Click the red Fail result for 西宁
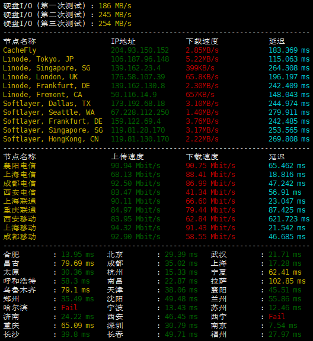 (x=277, y=317)
